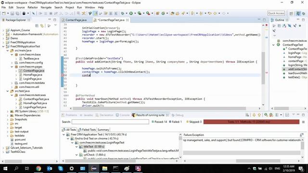Click the New file wizard icon

click(x=4, y=13)
